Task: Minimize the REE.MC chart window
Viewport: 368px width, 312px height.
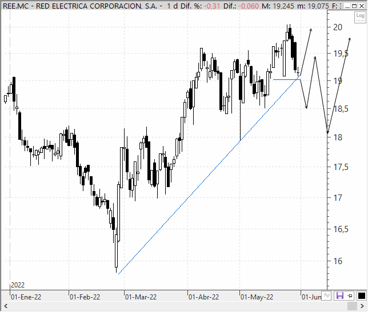Action: [348, 6]
